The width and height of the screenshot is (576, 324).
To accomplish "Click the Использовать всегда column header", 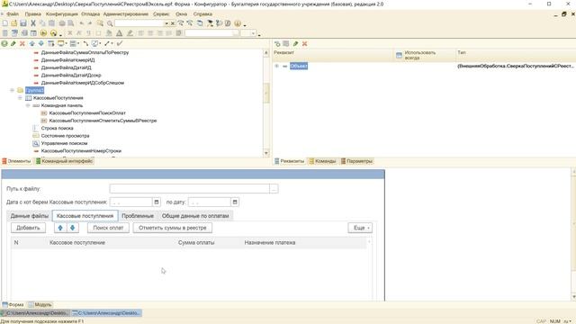I will [x=425, y=55].
